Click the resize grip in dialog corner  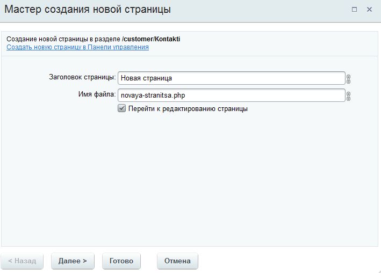click(378, 271)
